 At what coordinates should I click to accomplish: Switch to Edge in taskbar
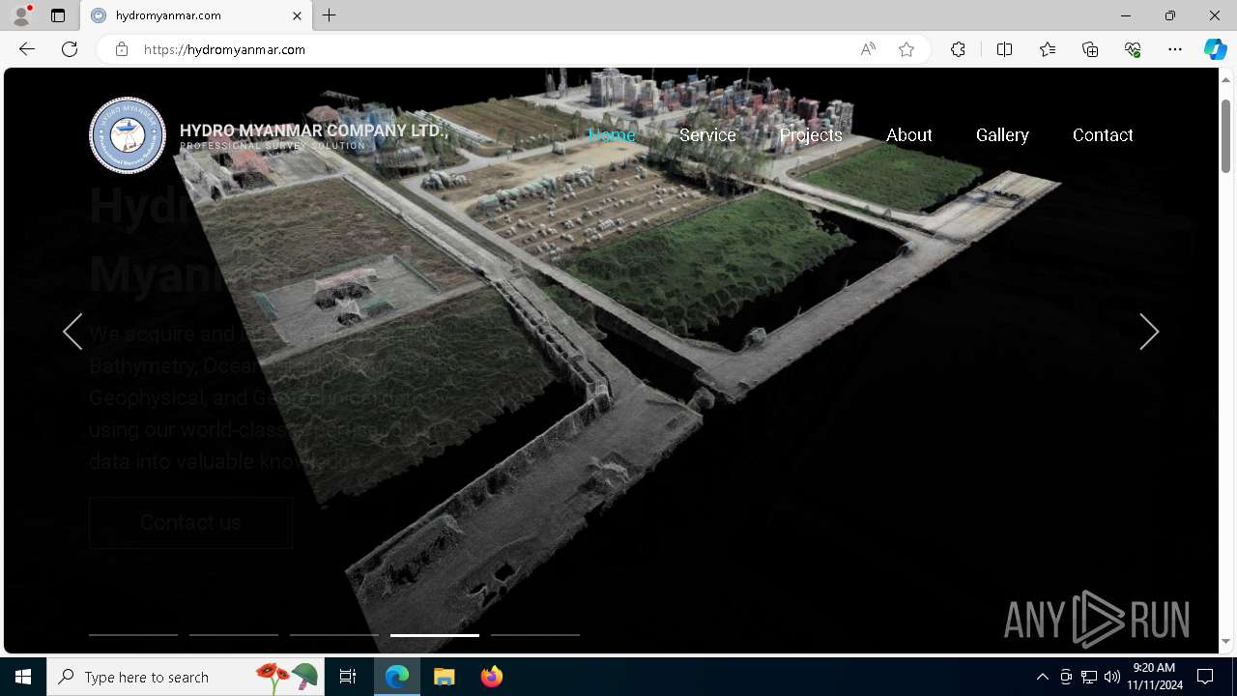tap(398, 677)
